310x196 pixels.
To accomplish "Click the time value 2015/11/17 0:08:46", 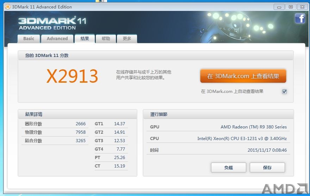I will 267,150.
